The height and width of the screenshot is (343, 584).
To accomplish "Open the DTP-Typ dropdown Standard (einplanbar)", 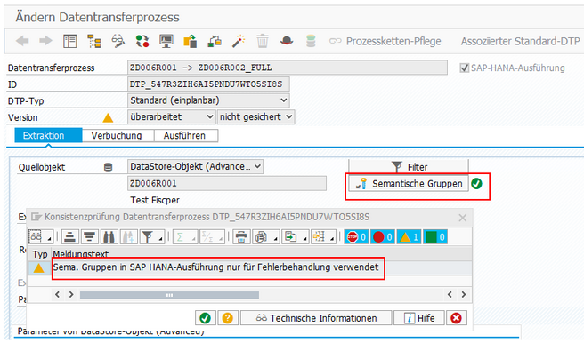I will tap(208, 100).
